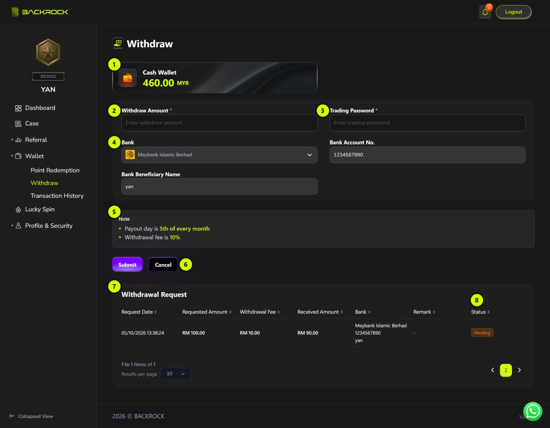
Task: Select page 1 in pagination
Action: (x=506, y=370)
